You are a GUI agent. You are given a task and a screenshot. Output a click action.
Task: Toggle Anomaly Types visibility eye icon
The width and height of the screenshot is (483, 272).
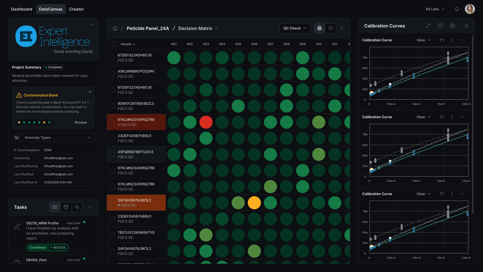(x=17, y=138)
